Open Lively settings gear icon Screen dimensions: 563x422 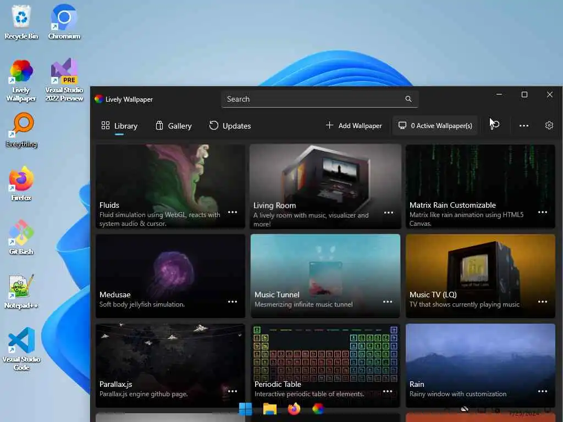pos(549,125)
